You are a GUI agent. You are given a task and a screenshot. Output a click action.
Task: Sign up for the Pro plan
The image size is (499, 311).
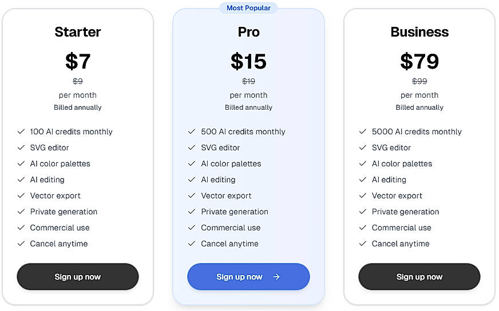click(x=248, y=277)
